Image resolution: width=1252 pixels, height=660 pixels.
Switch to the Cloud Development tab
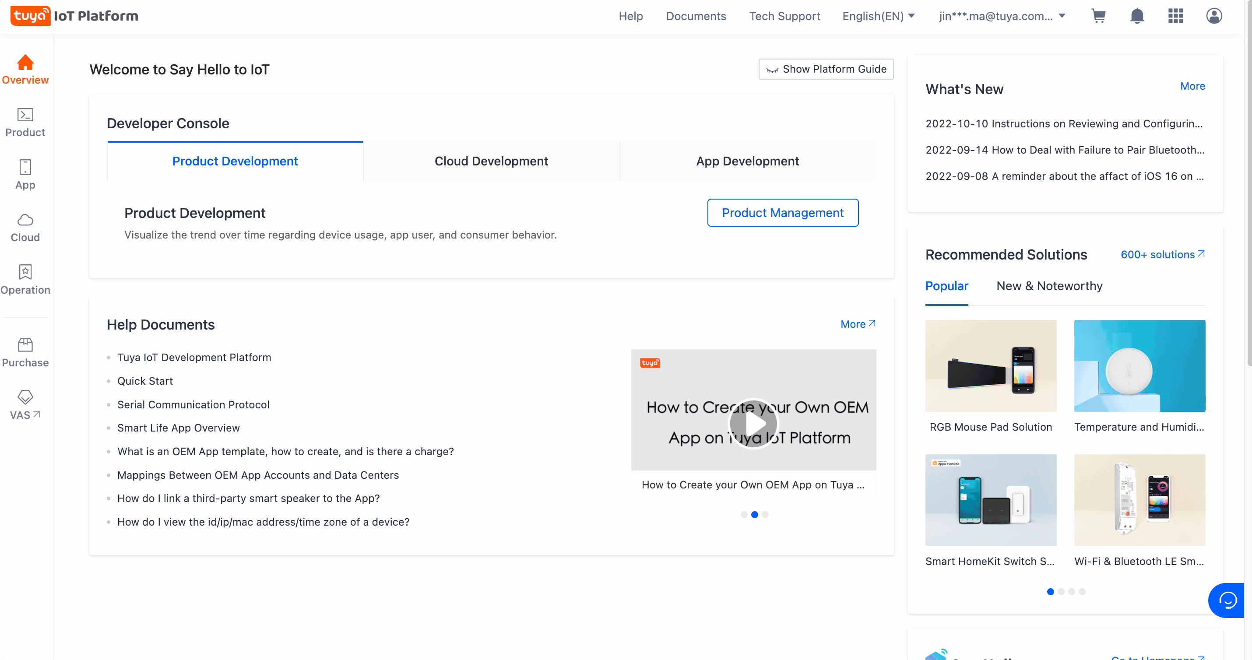pos(491,161)
